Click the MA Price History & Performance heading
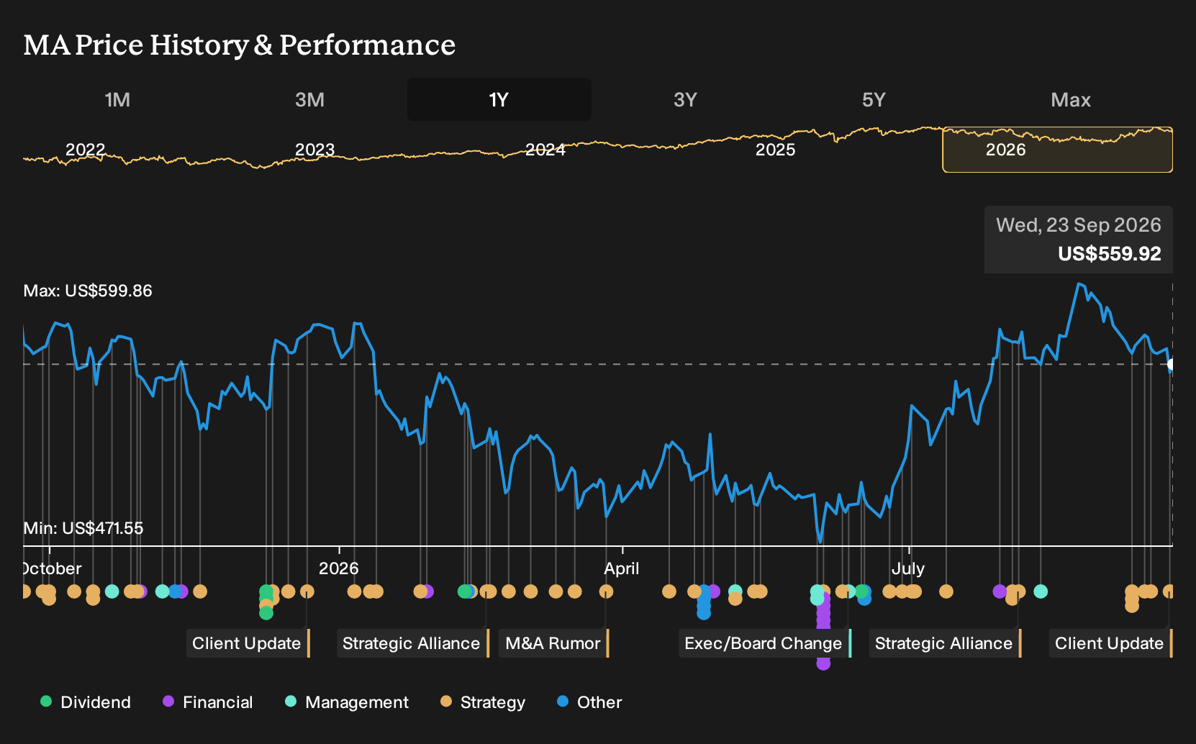This screenshot has height=744, width=1196. 240,45
